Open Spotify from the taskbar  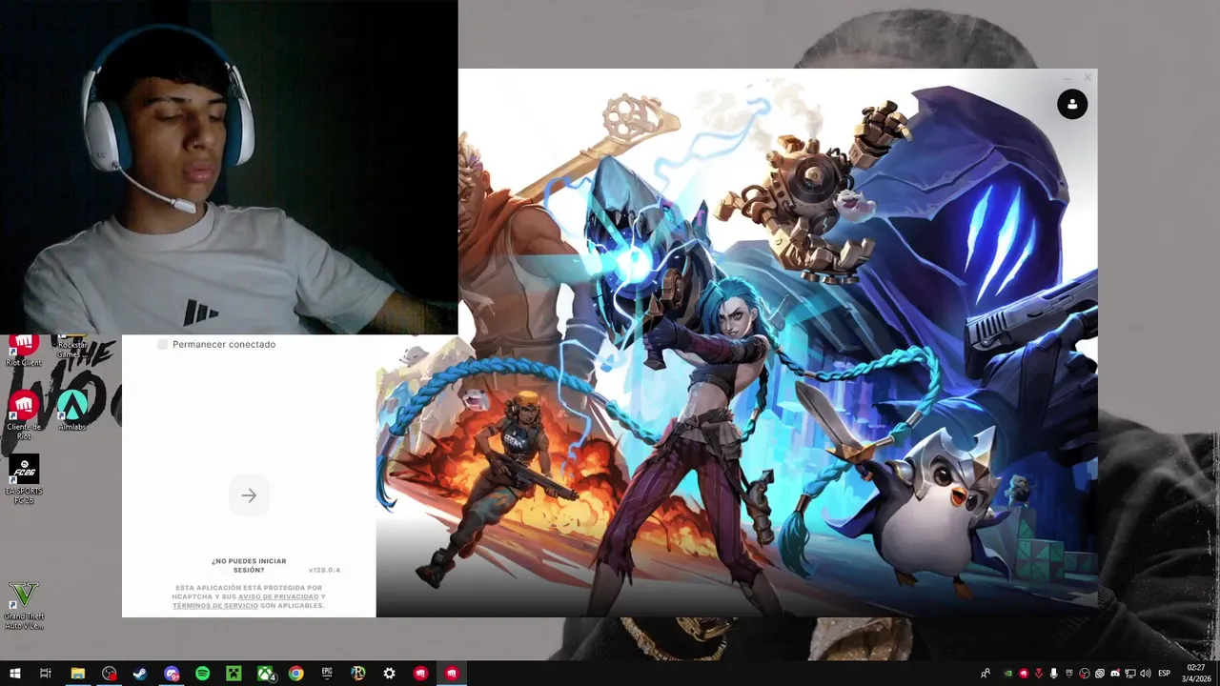pyautogui.click(x=202, y=673)
